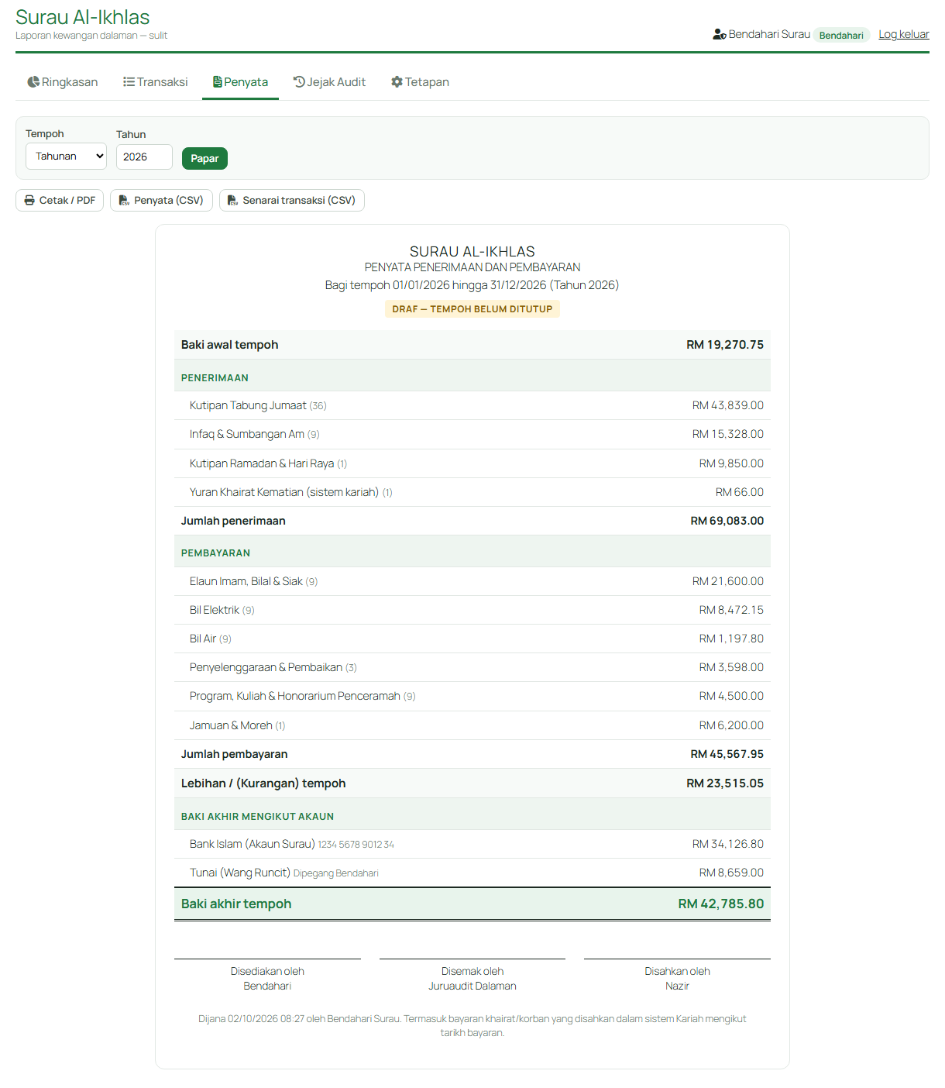
Task: Click the DRAF — TEMPOH BELUM DITUTUP badge
Action: tap(472, 308)
